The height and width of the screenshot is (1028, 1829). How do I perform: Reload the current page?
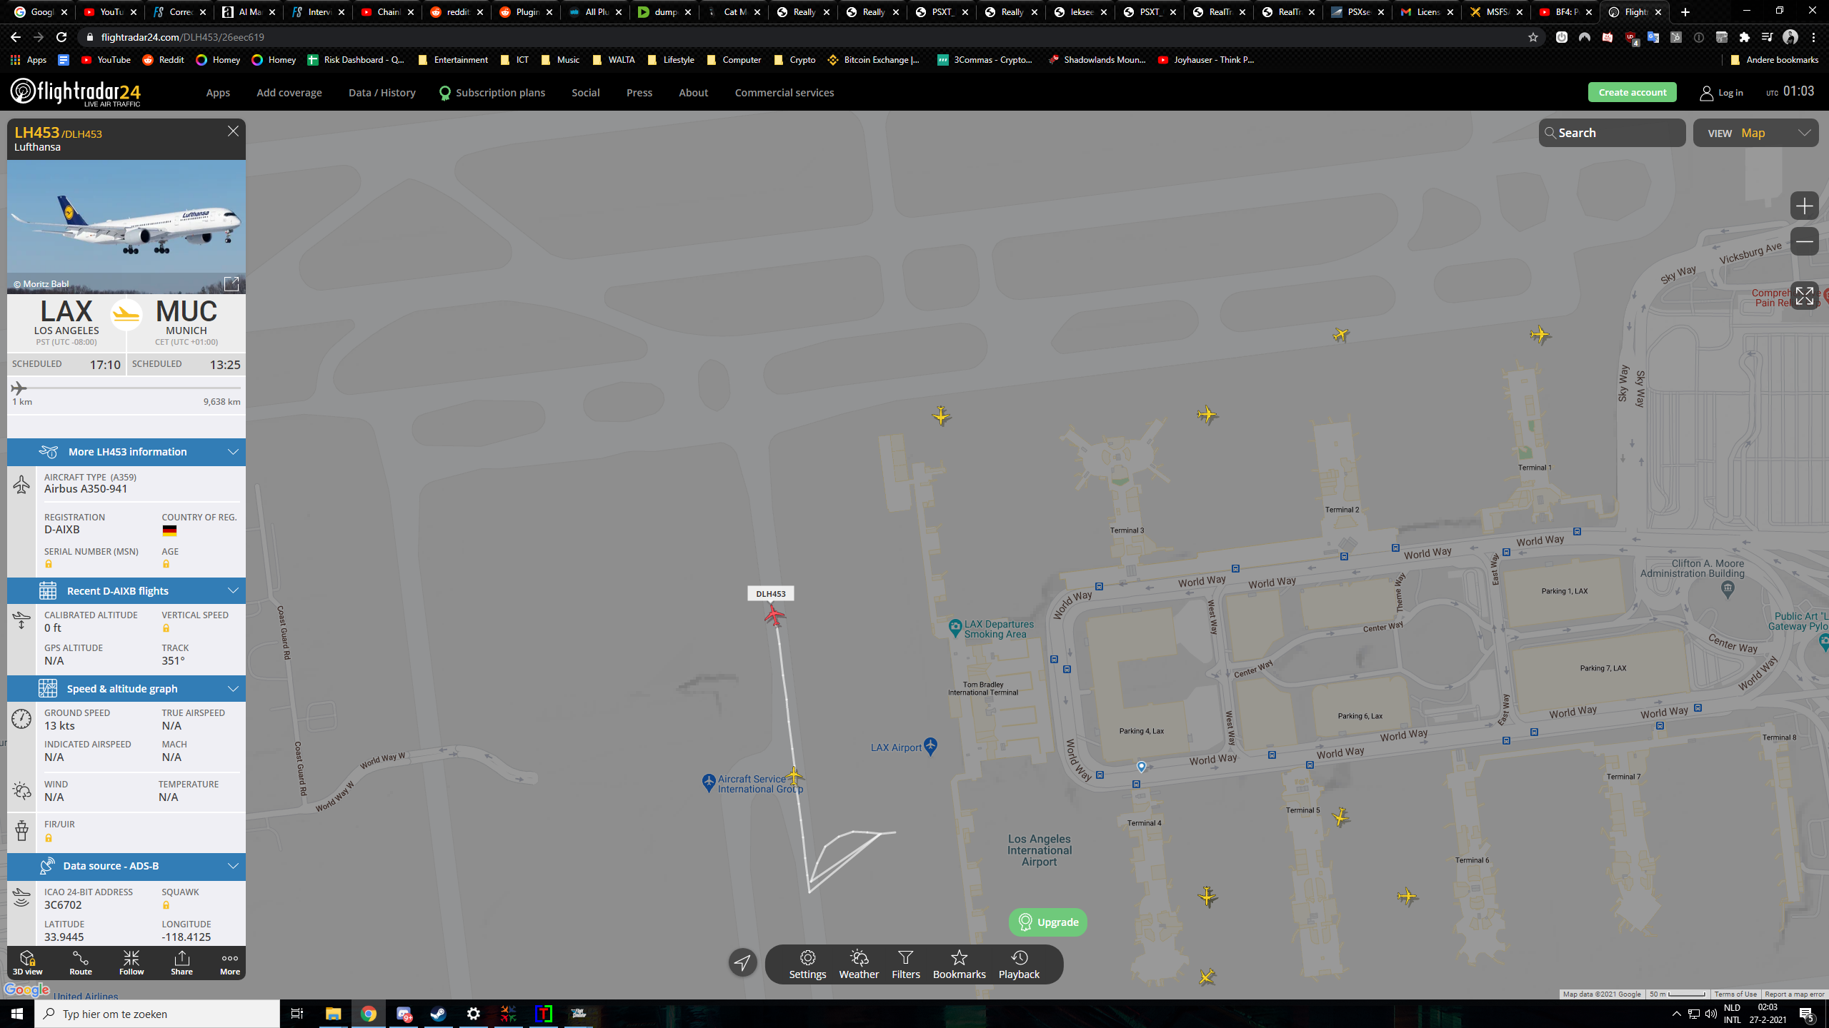(61, 37)
